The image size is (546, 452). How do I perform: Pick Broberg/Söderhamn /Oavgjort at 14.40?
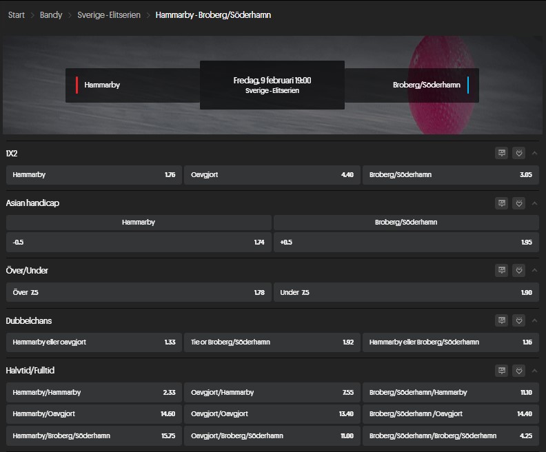click(451, 413)
